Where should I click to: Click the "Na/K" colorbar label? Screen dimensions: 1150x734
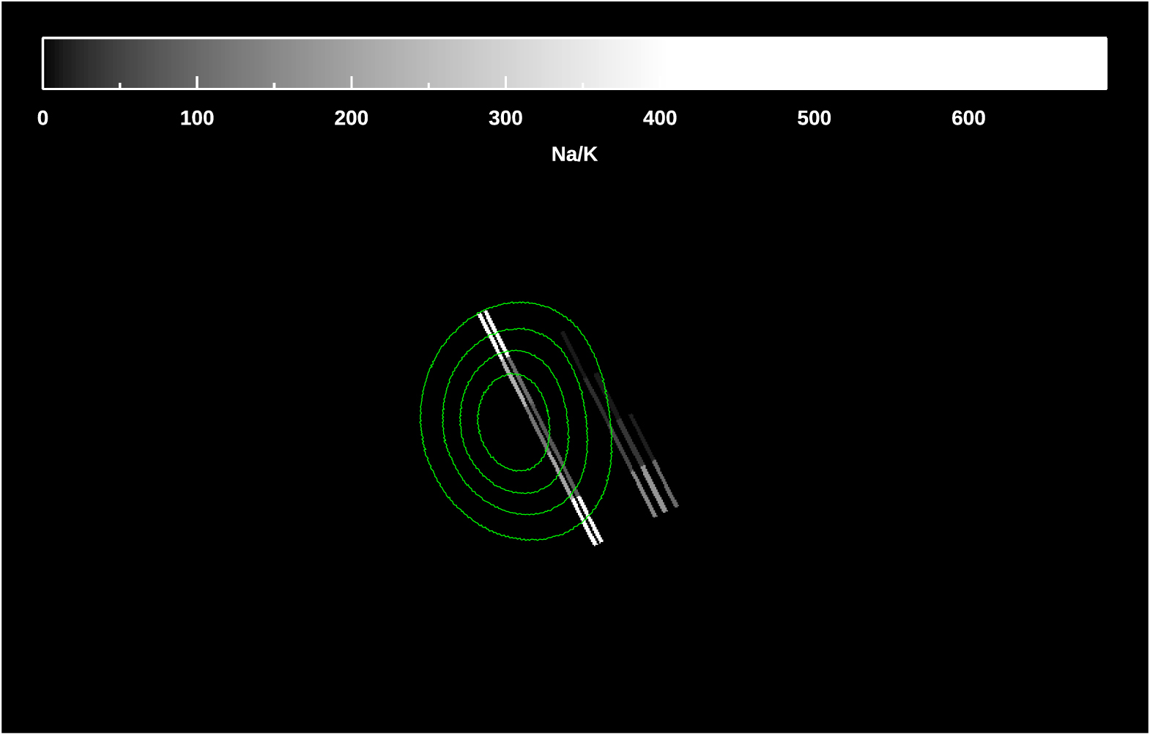[574, 155]
